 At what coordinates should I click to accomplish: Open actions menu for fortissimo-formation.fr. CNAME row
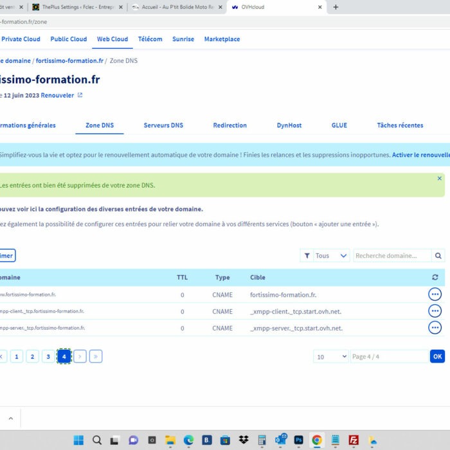click(x=435, y=294)
